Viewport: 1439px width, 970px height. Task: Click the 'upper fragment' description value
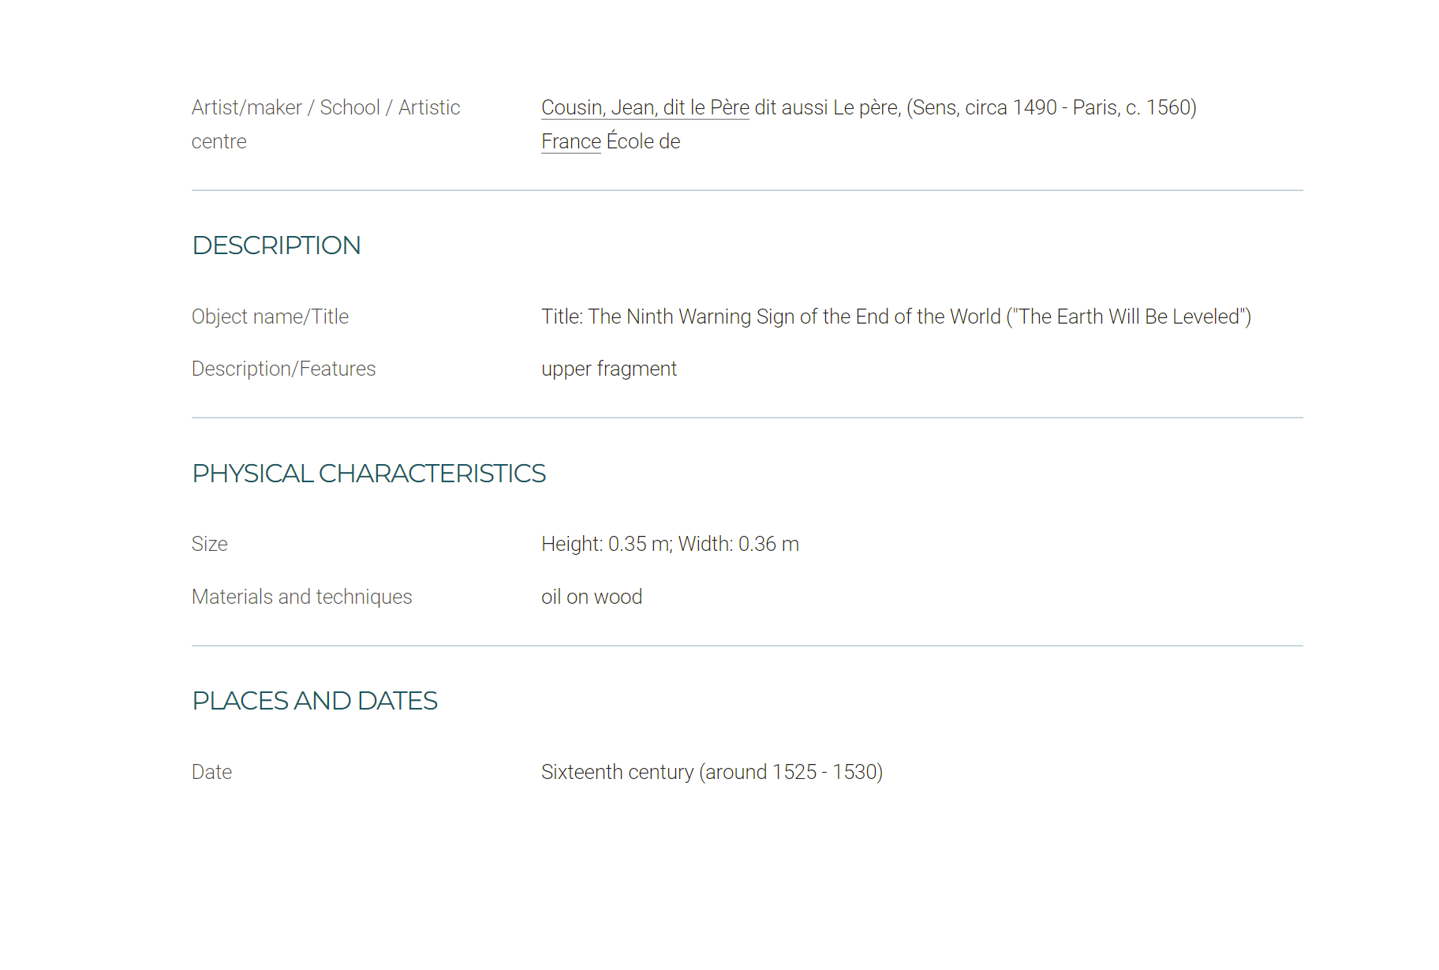pyautogui.click(x=609, y=369)
